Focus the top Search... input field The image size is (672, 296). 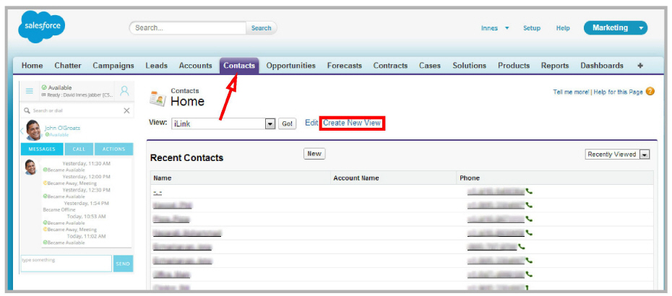tap(188, 28)
